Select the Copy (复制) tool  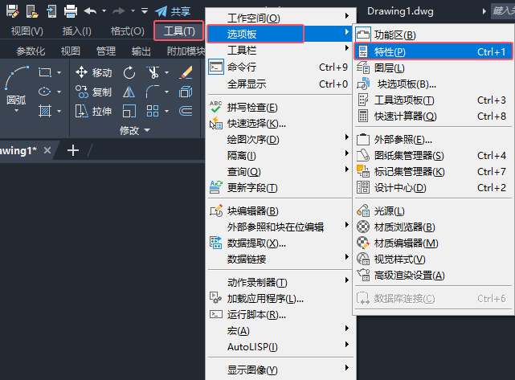pyautogui.click(x=94, y=92)
